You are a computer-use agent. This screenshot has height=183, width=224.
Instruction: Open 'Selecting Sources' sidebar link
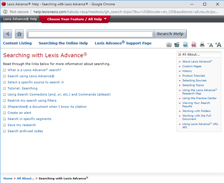(194, 81)
